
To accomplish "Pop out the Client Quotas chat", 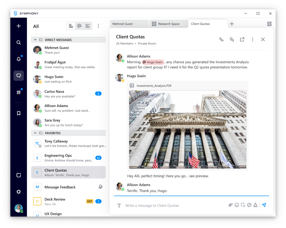I will tap(242, 40).
